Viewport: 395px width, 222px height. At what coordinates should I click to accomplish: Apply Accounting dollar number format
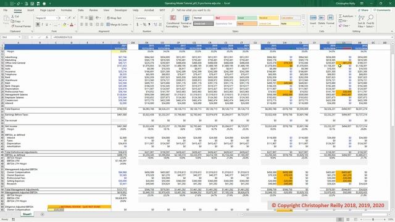(138, 25)
